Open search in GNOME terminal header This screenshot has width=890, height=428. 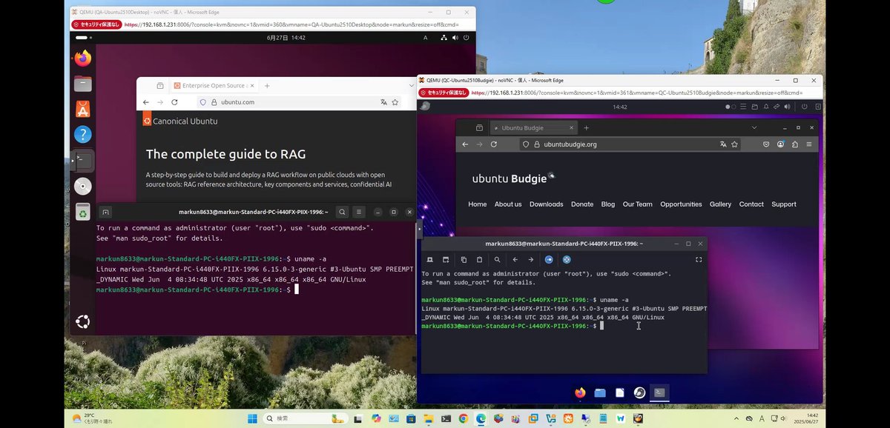(342, 212)
